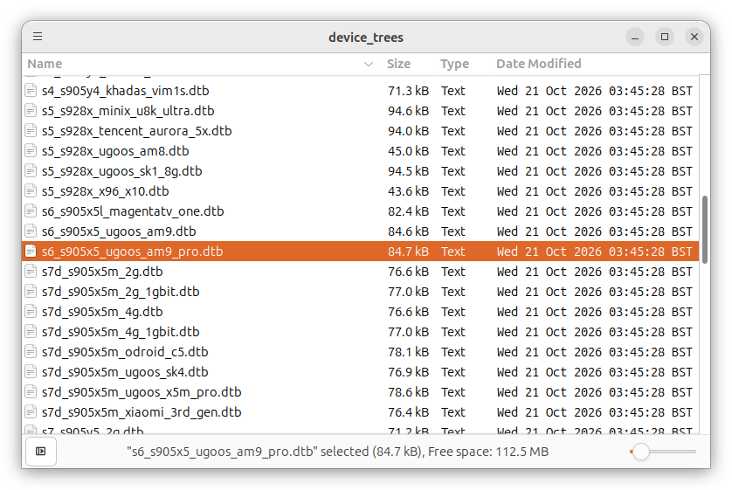Select file name s7d_s905x5m_2g.dtb
The width and height of the screenshot is (732, 490).
(102, 271)
